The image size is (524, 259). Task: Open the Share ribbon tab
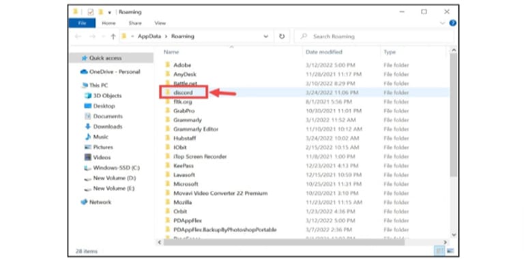pos(135,23)
